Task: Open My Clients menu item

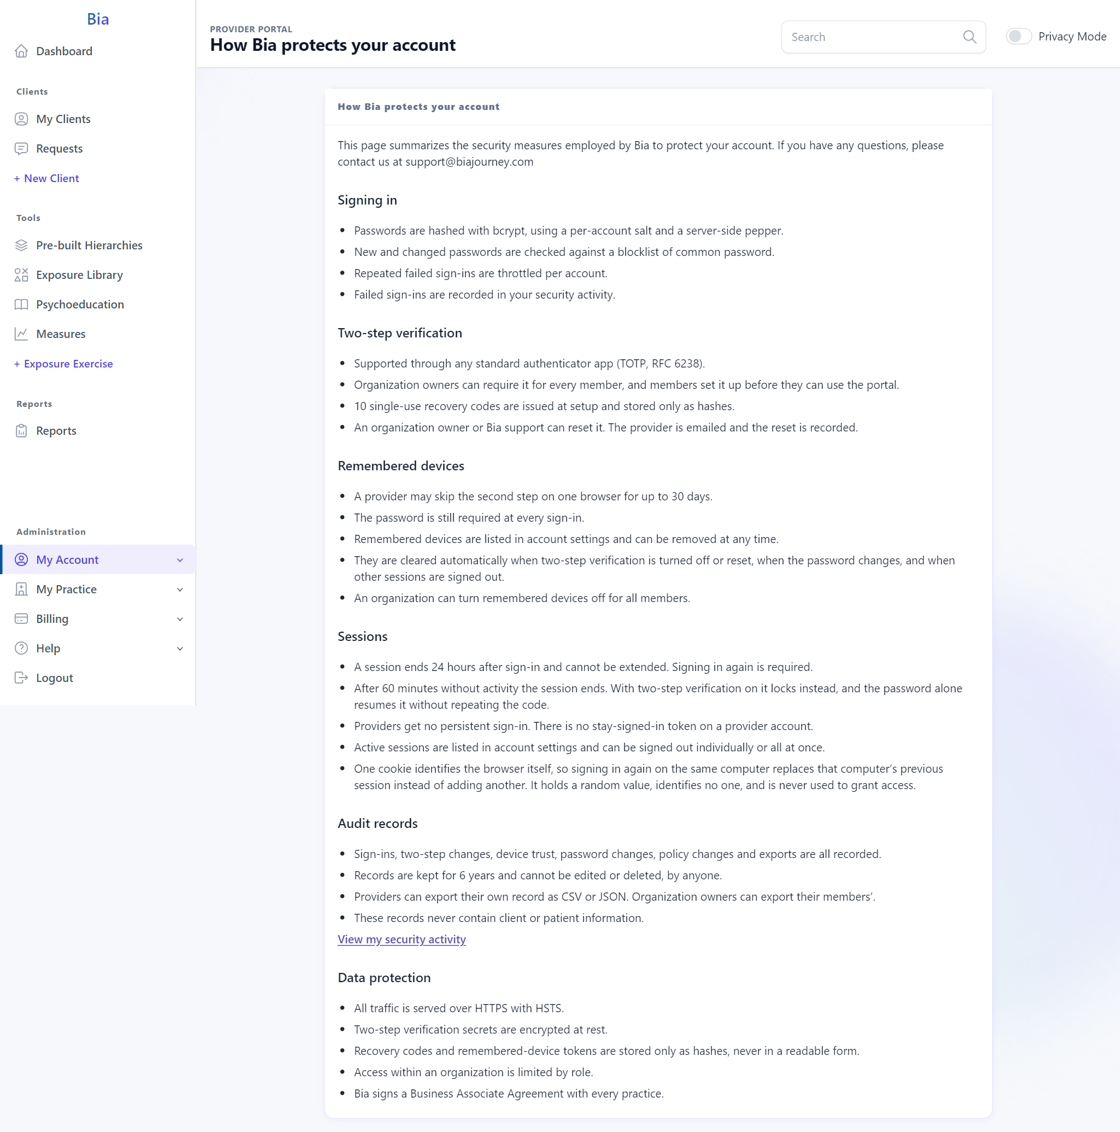Action: tap(97, 119)
